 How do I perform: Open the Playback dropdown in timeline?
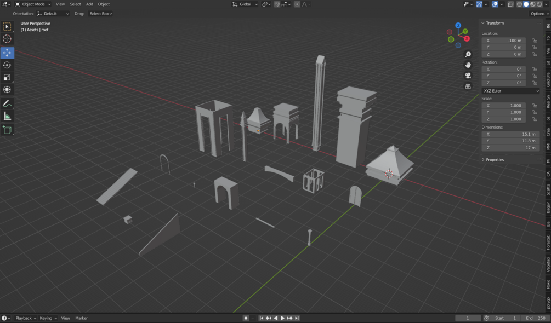pos(26,318)
